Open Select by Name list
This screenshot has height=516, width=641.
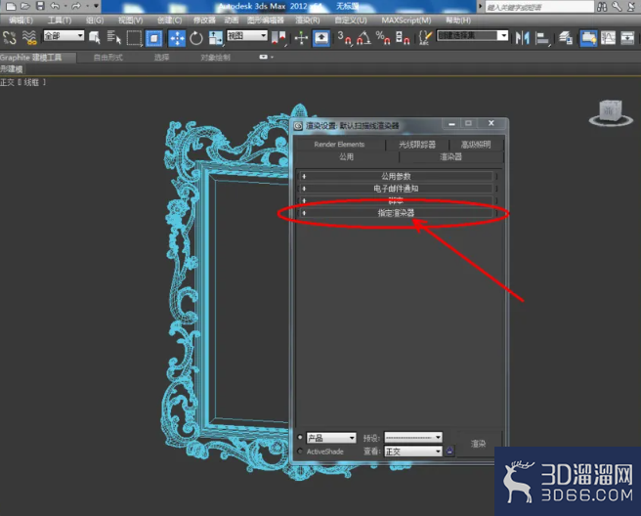pos(114,38)
